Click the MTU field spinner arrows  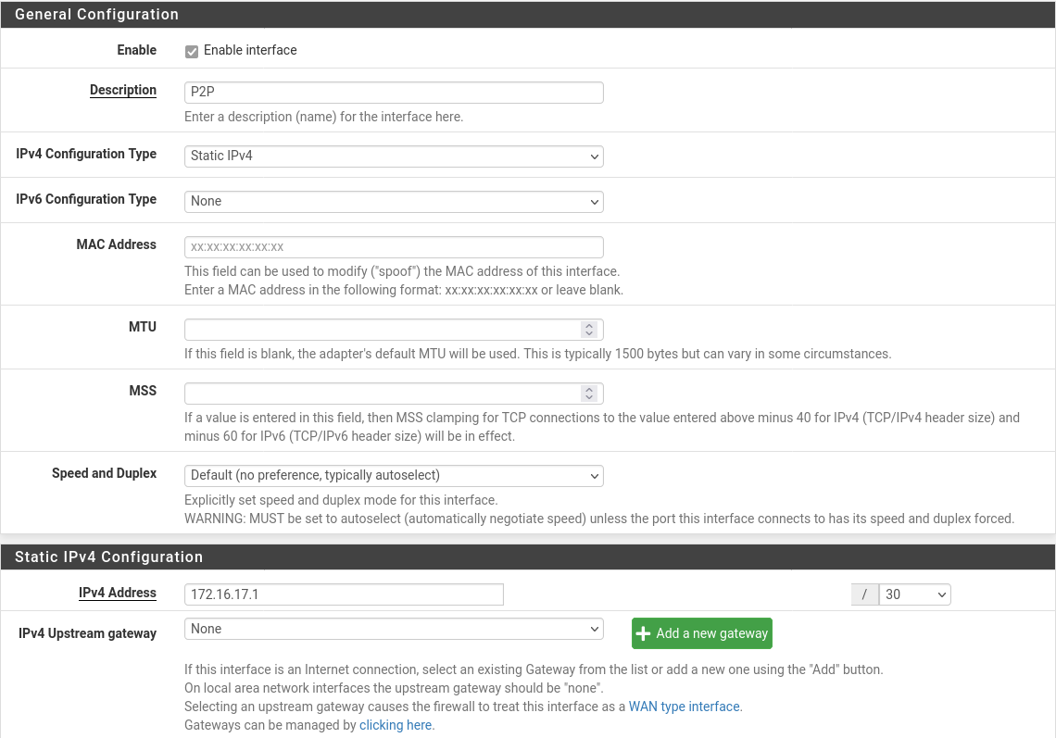point(589,330)
